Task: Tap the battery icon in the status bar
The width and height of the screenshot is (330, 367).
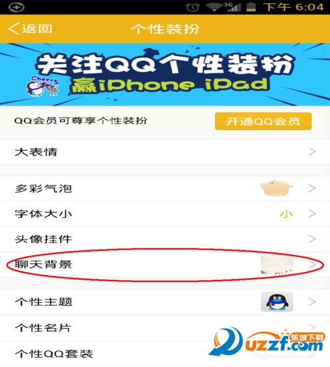Action: click(x=251, y=7)
